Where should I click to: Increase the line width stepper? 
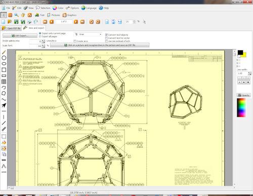(249, 73)
